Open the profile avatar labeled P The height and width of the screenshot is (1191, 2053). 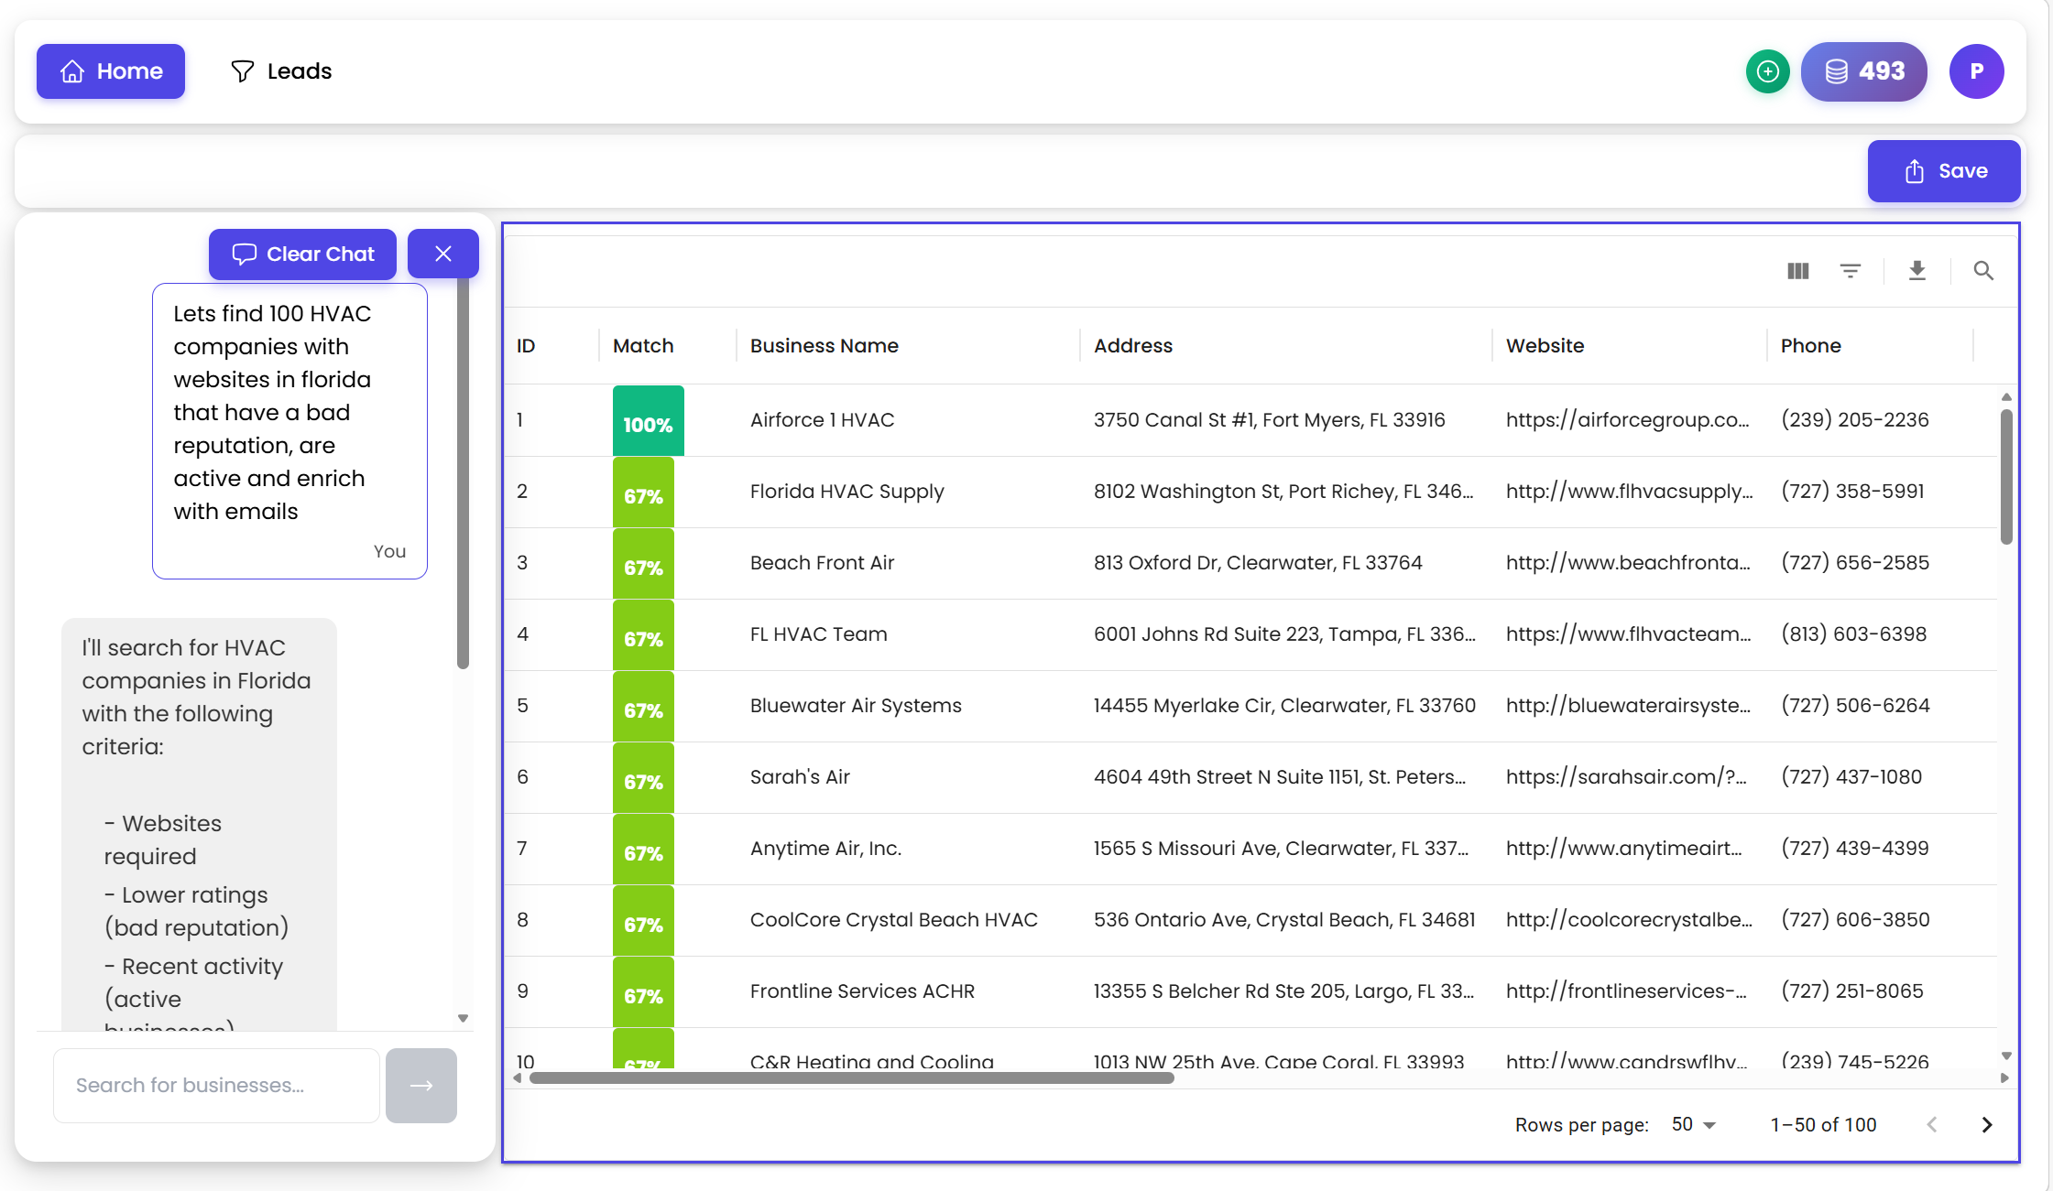click(x=1976, y=71)
